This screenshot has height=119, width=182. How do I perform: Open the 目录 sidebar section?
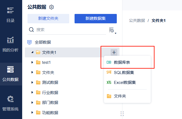click(11, 15)
